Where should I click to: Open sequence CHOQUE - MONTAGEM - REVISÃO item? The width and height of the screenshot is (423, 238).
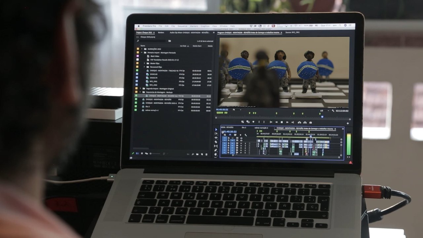(158, 99)
